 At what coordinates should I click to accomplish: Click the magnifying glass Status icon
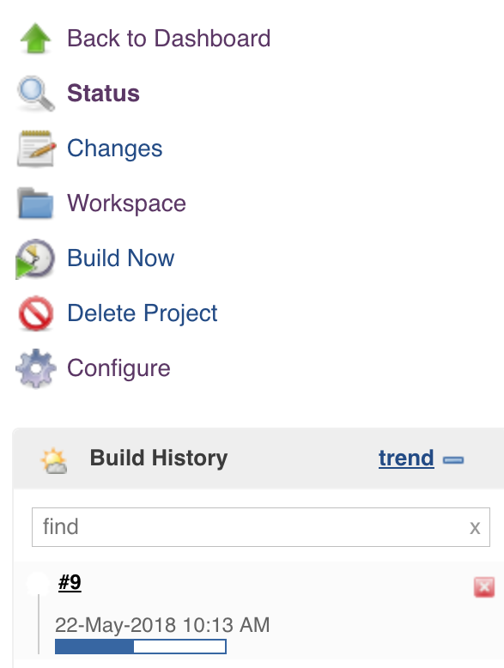pyautogui.click(x=36, y=94)
